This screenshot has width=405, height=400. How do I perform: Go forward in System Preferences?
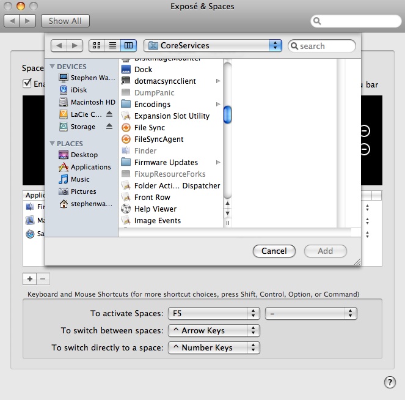27,21
